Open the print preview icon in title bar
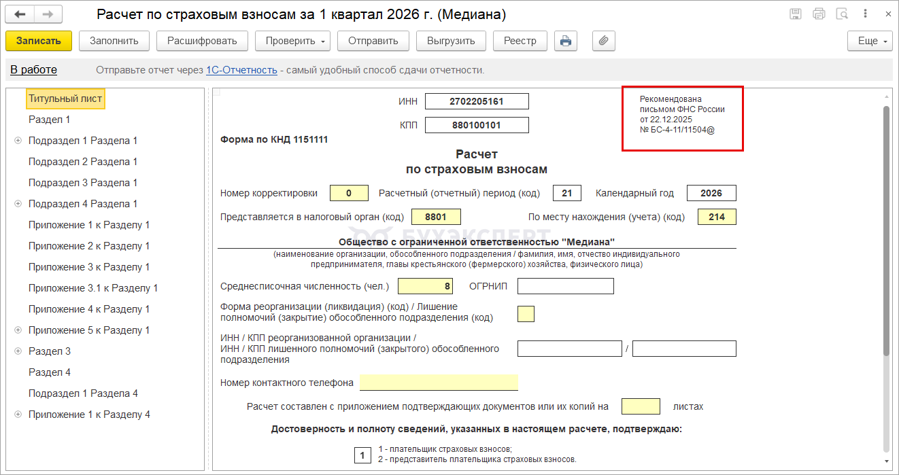Image resolution: width=899 pixels, height=475 pixels. [842, 14]
